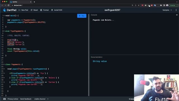Image resolution: width=179 pixels, height=101 pixels.
Task: Click the Console panel header
Action: (94, 15)
